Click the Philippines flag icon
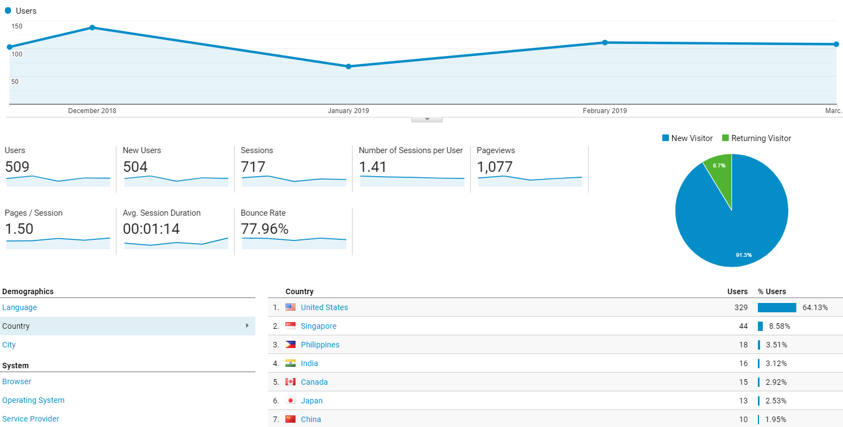The width and height of the screenshot is (843, 427). tap(291, 345)
